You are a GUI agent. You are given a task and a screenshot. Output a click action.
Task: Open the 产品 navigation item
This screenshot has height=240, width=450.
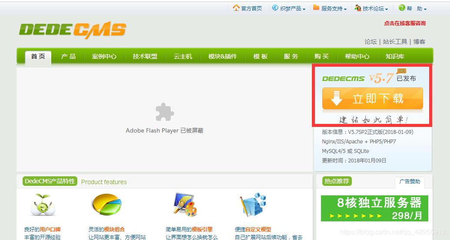(68, 56)
